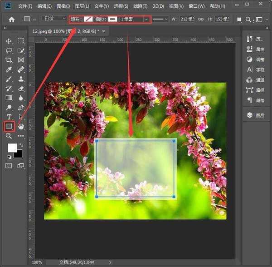Viewport: 272px width, 267px height.
Task: Open the 图层 layers panel
Action: click(x=256, y=115)
